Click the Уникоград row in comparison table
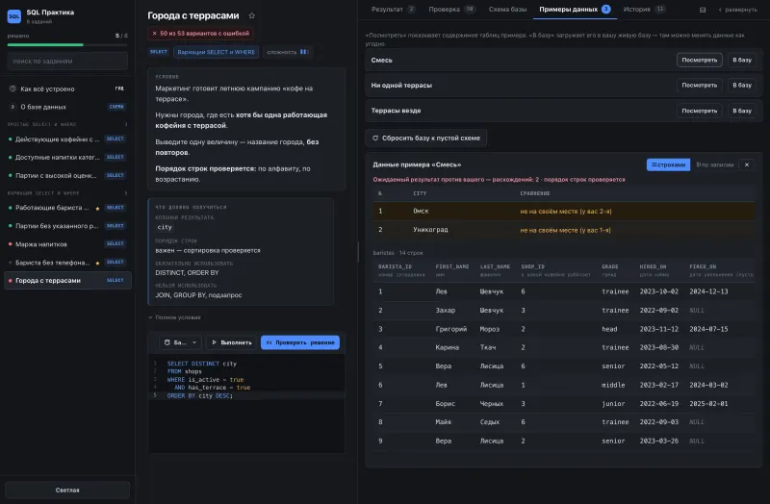Image resolution: width=770 pixels, height=504 pixels. tap(563, 230)
